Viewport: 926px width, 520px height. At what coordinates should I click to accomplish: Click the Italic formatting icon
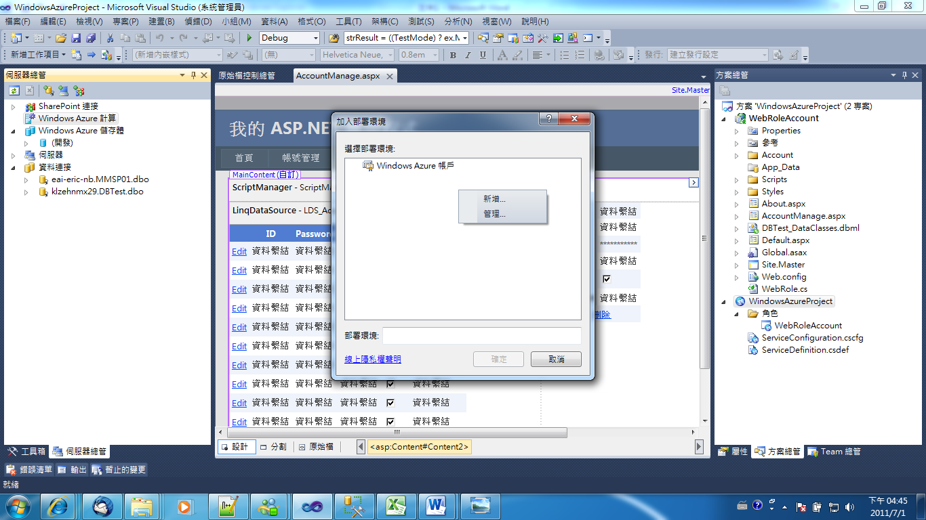click(x=468, y=55)
